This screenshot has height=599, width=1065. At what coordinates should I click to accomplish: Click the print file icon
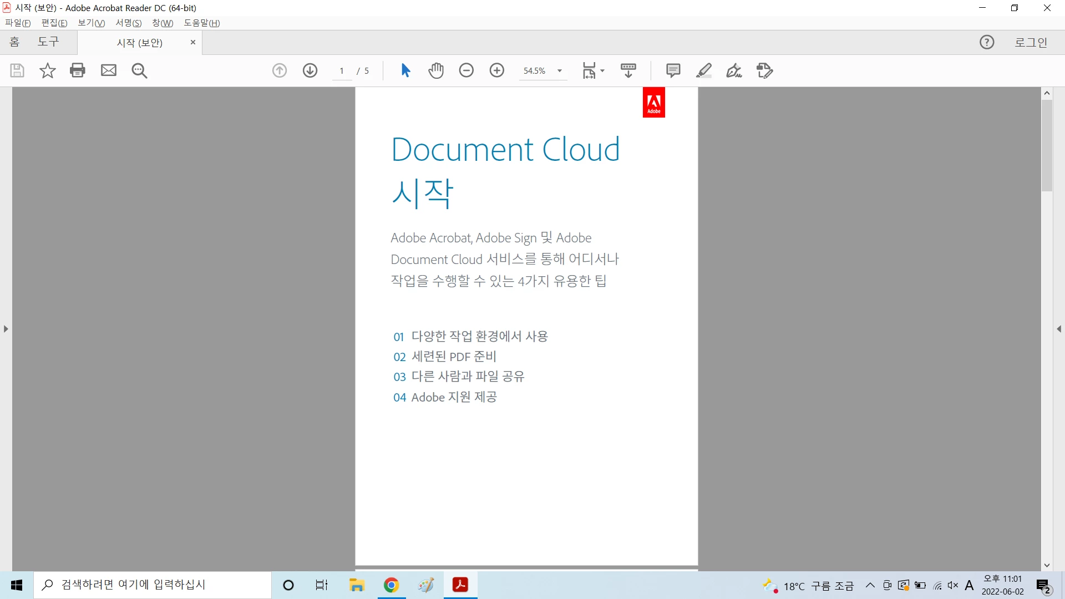point(78,70)
